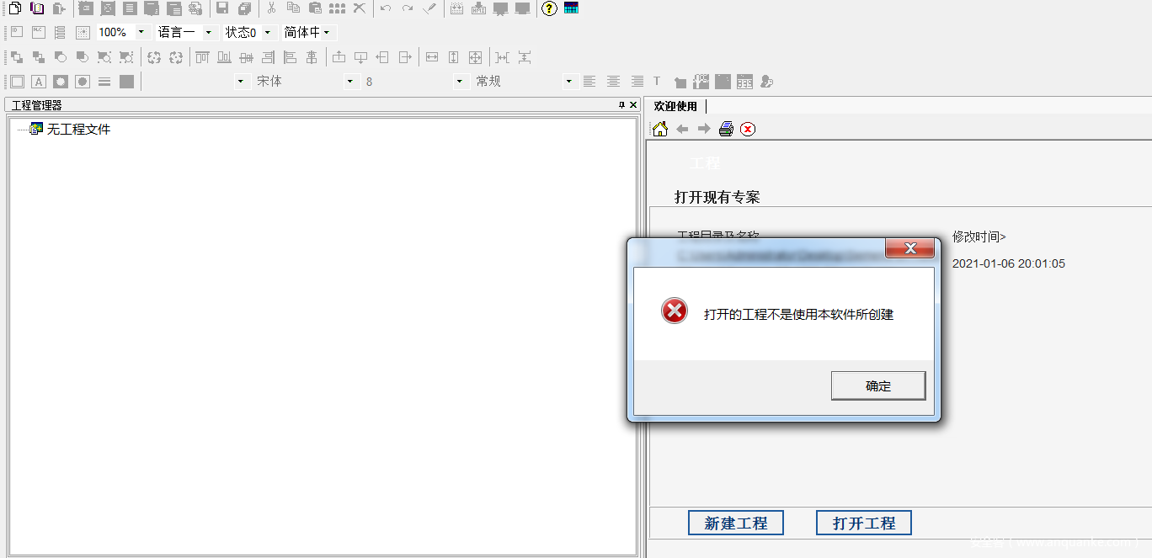Viewport: 1152px width, 558px height.
Task: Click the make same height icon
Action: 454,57
